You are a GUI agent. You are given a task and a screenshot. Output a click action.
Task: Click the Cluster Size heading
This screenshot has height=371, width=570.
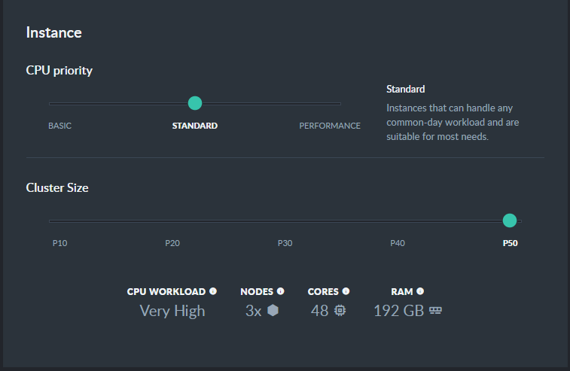pos(57,188)
